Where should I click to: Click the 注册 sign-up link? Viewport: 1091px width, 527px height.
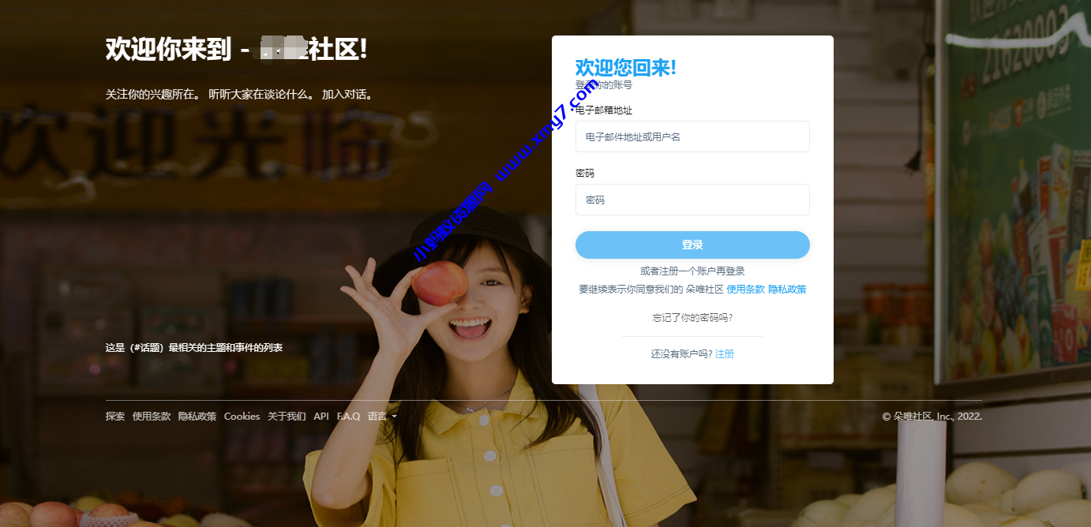724,353
